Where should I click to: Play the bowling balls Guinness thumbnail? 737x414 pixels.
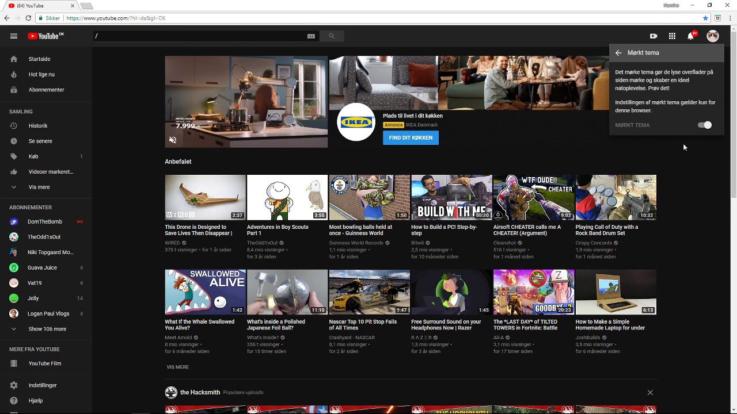point(369,198)
